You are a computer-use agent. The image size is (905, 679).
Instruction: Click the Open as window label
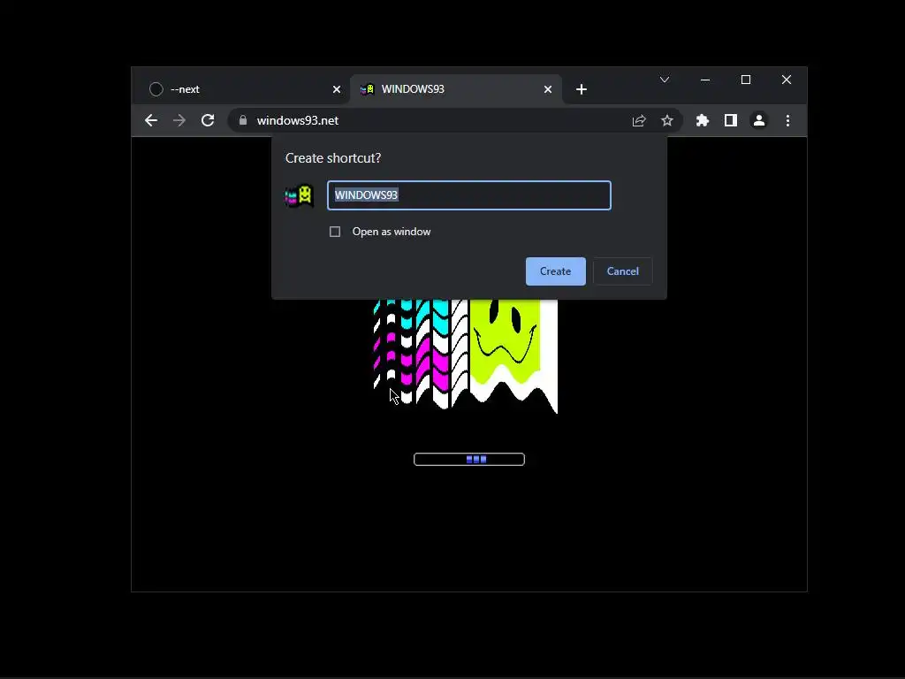pyautogui.click(x=392, y=232)
